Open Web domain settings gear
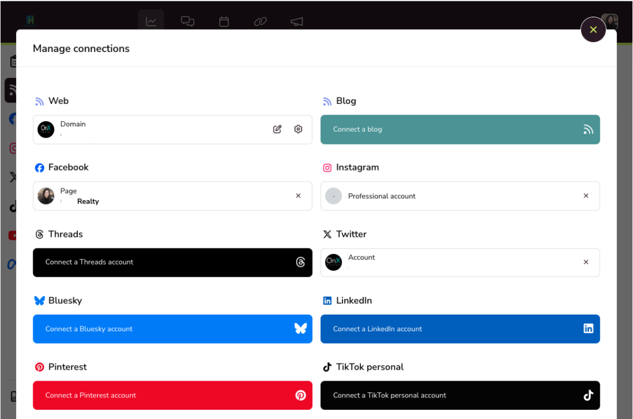 click(298, 129)
